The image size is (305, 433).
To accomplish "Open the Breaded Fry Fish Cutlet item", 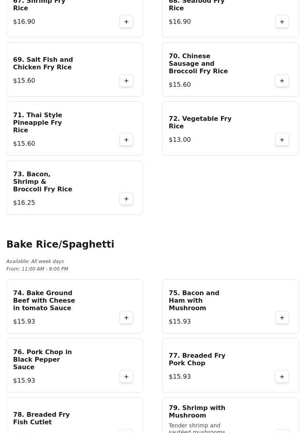I will [x=41, y=418].
